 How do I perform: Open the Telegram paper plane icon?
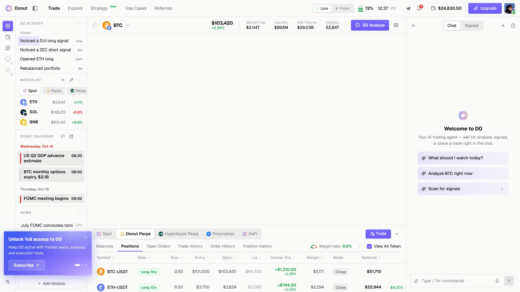(x=408, y=8)
